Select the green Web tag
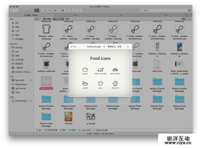This screenshot has height=148, width=201. tap(17, 27)
